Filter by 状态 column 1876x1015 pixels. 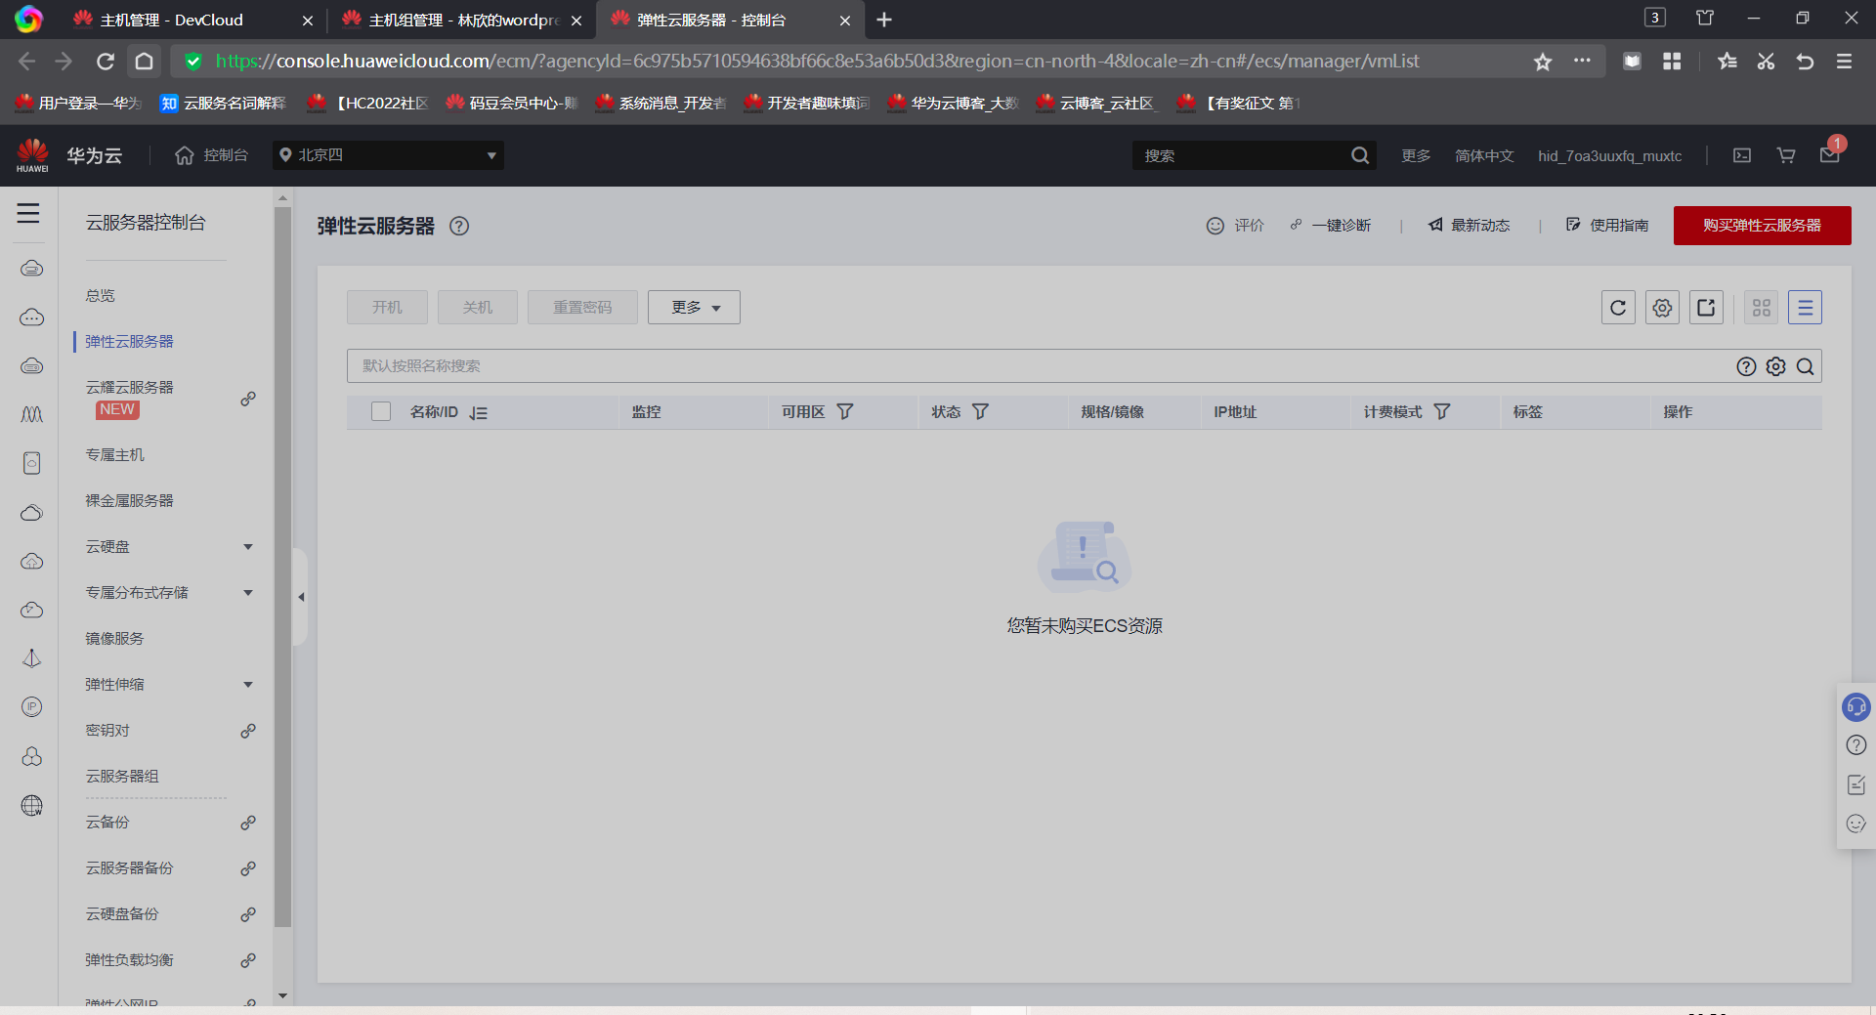coord(980,412)
